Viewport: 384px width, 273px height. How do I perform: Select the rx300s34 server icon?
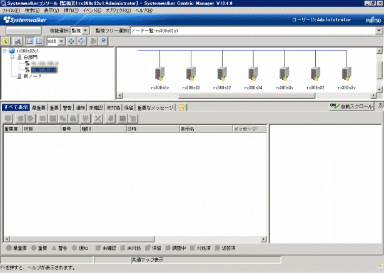[x=253, y=74]
